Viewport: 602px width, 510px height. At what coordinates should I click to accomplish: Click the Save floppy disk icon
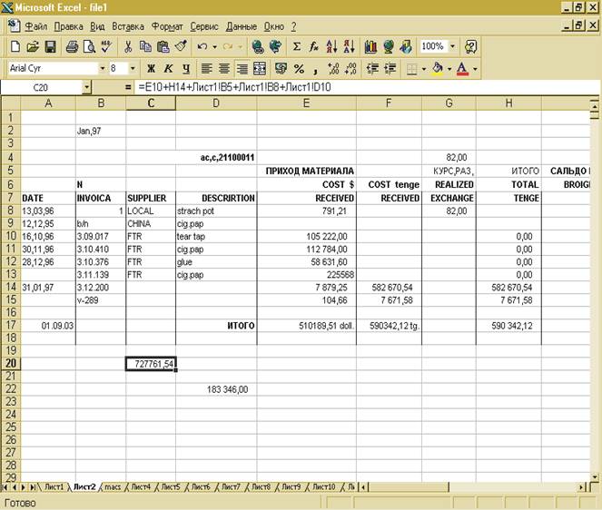pos(51,46)
